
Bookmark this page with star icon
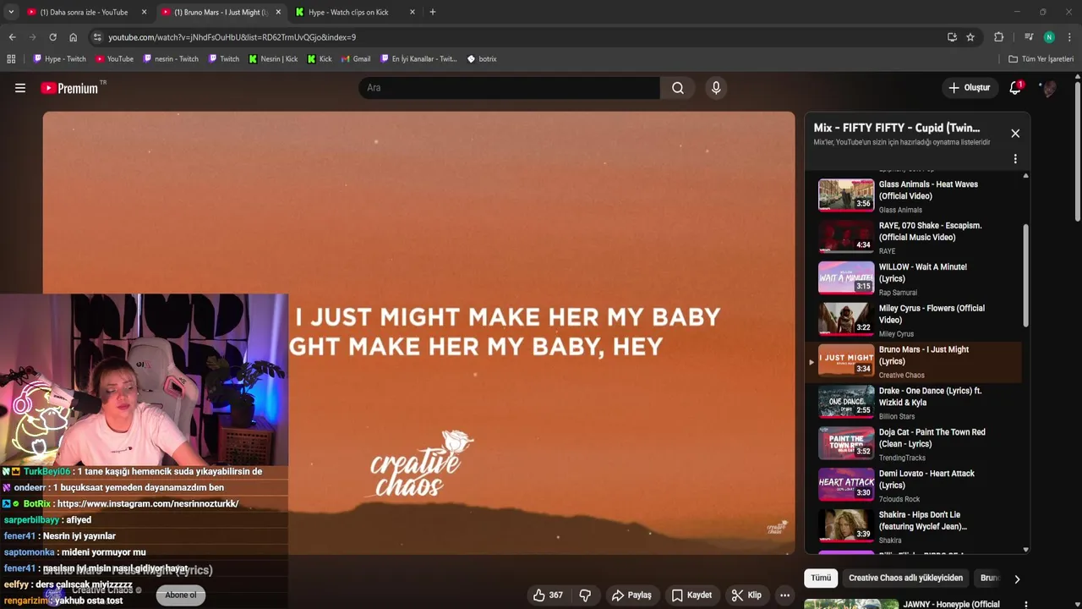[x=970, y=37]
